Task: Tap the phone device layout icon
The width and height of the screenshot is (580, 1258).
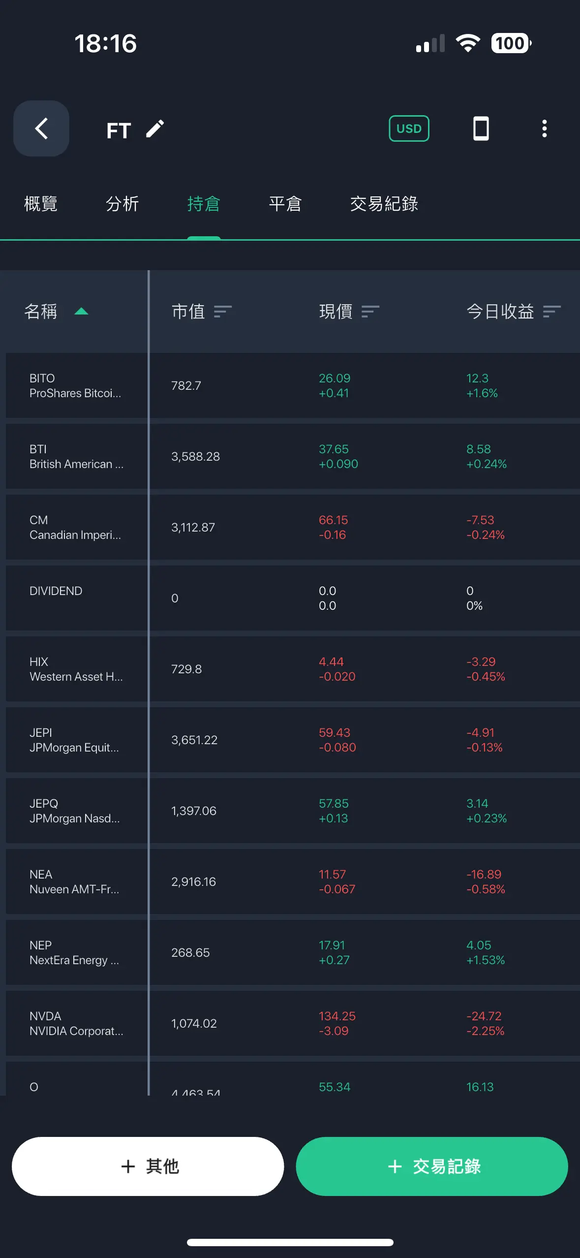Action: 481,128
